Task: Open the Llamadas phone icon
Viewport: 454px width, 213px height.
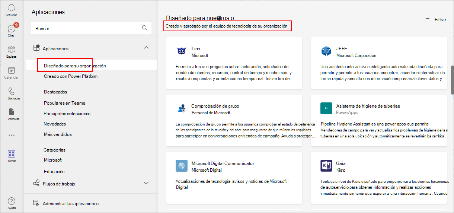Action: [x=12, y=91]
